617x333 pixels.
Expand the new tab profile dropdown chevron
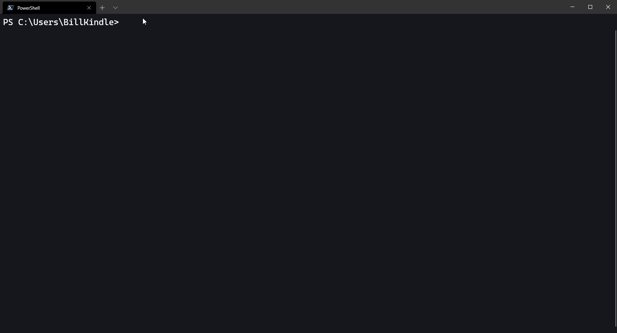[115, 8]
